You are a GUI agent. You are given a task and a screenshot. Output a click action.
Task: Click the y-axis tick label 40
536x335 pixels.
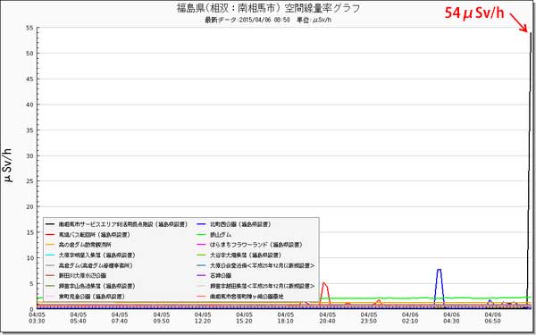[x=29, y=105]
